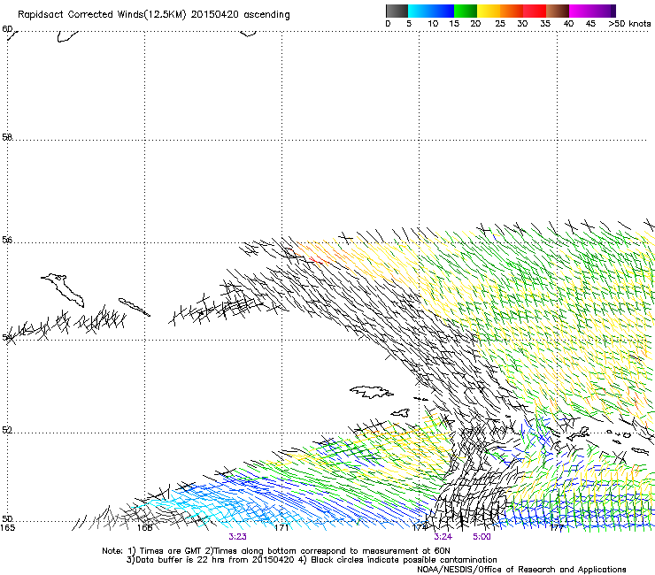
Task: Click the orange 25-30 knots legend segment
Action: tap(512, 11)
